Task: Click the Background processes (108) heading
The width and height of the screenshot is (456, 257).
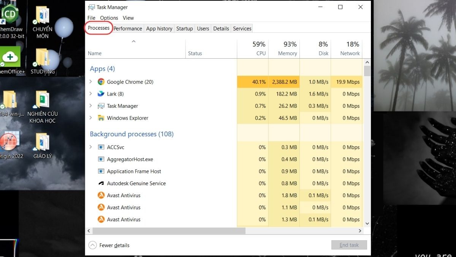Action: [x=131, y=134]
